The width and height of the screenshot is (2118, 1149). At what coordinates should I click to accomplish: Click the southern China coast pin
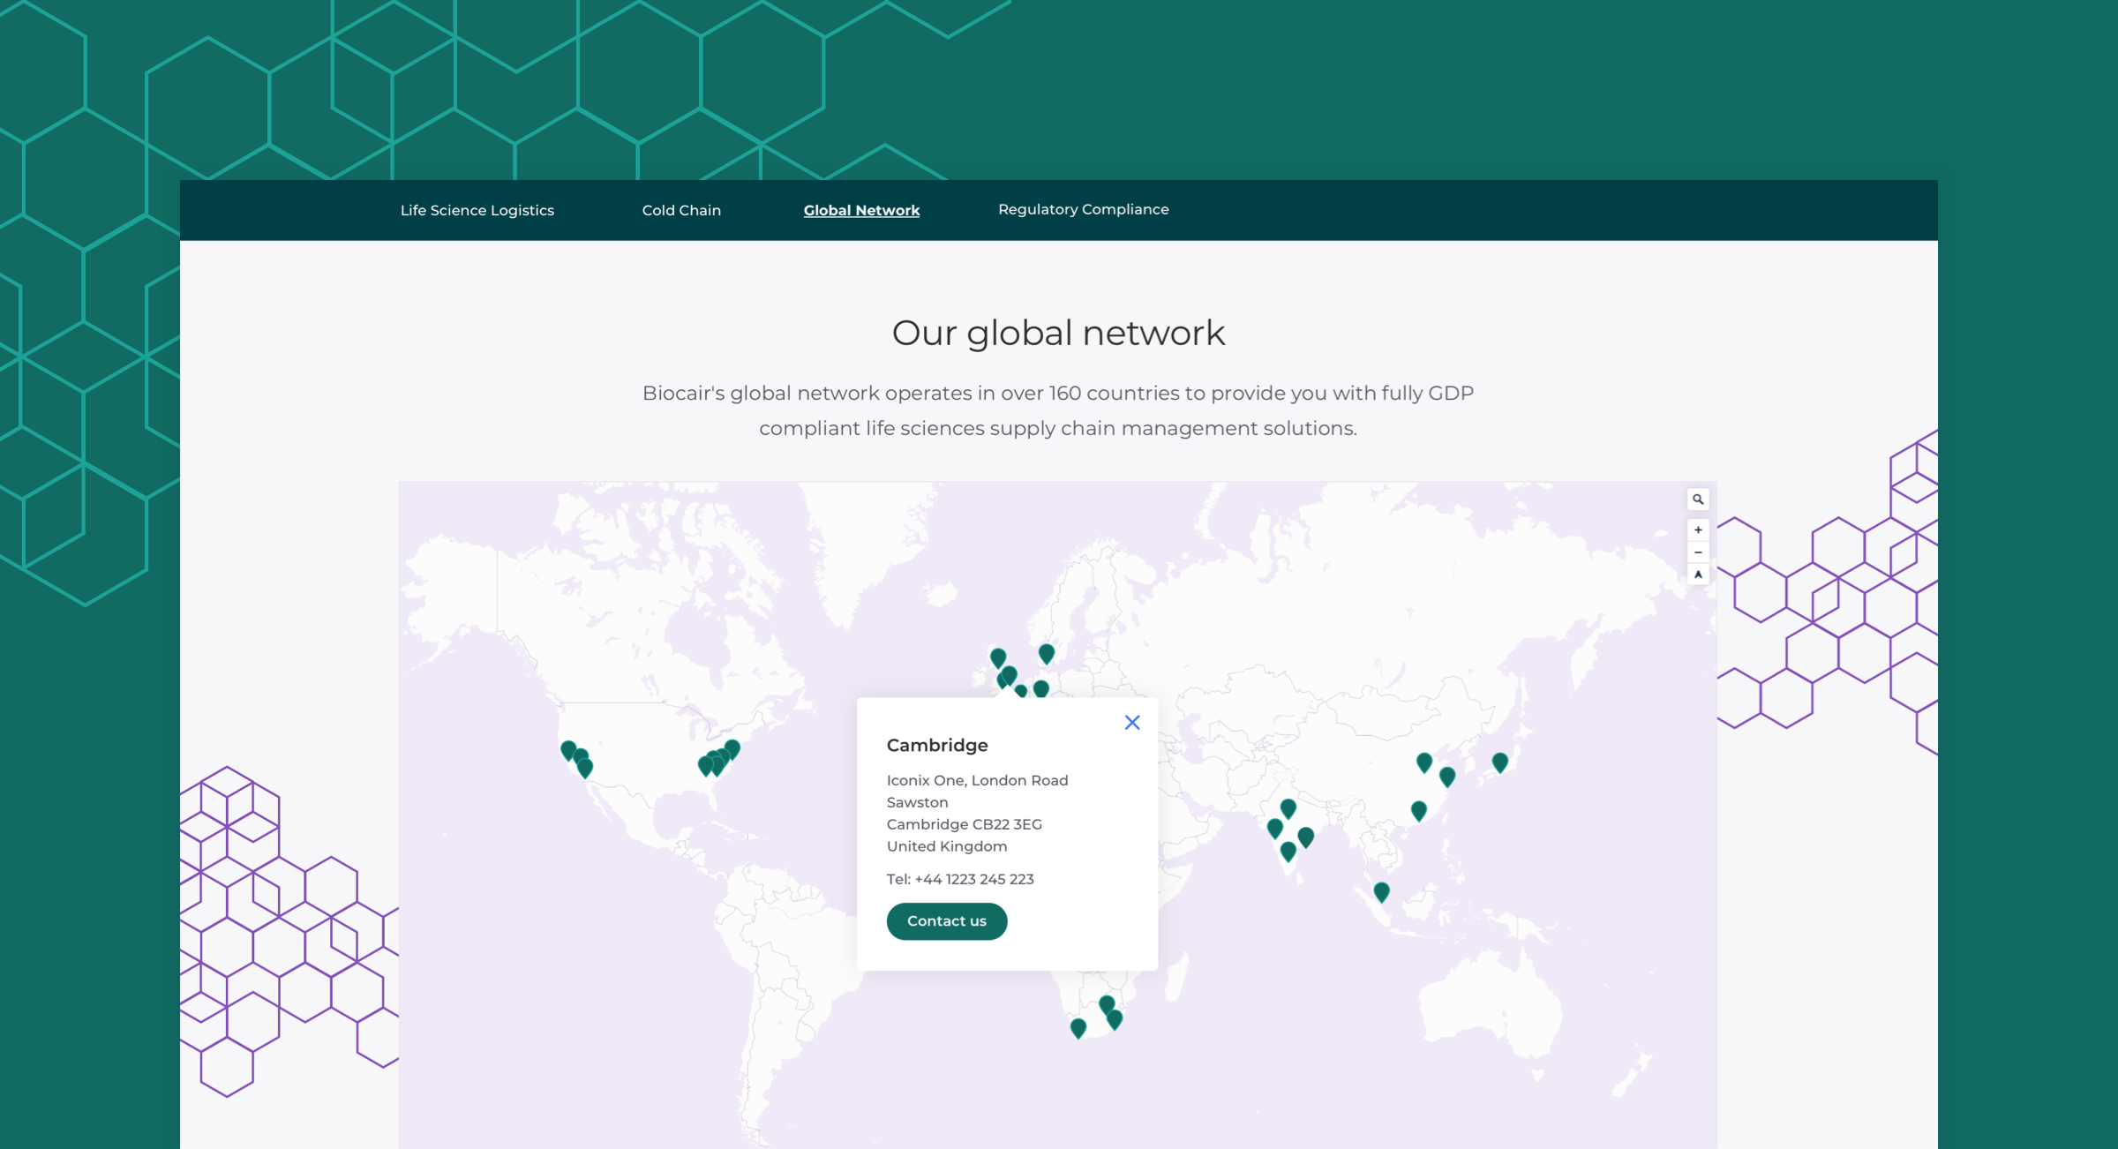click(1418, 810)
